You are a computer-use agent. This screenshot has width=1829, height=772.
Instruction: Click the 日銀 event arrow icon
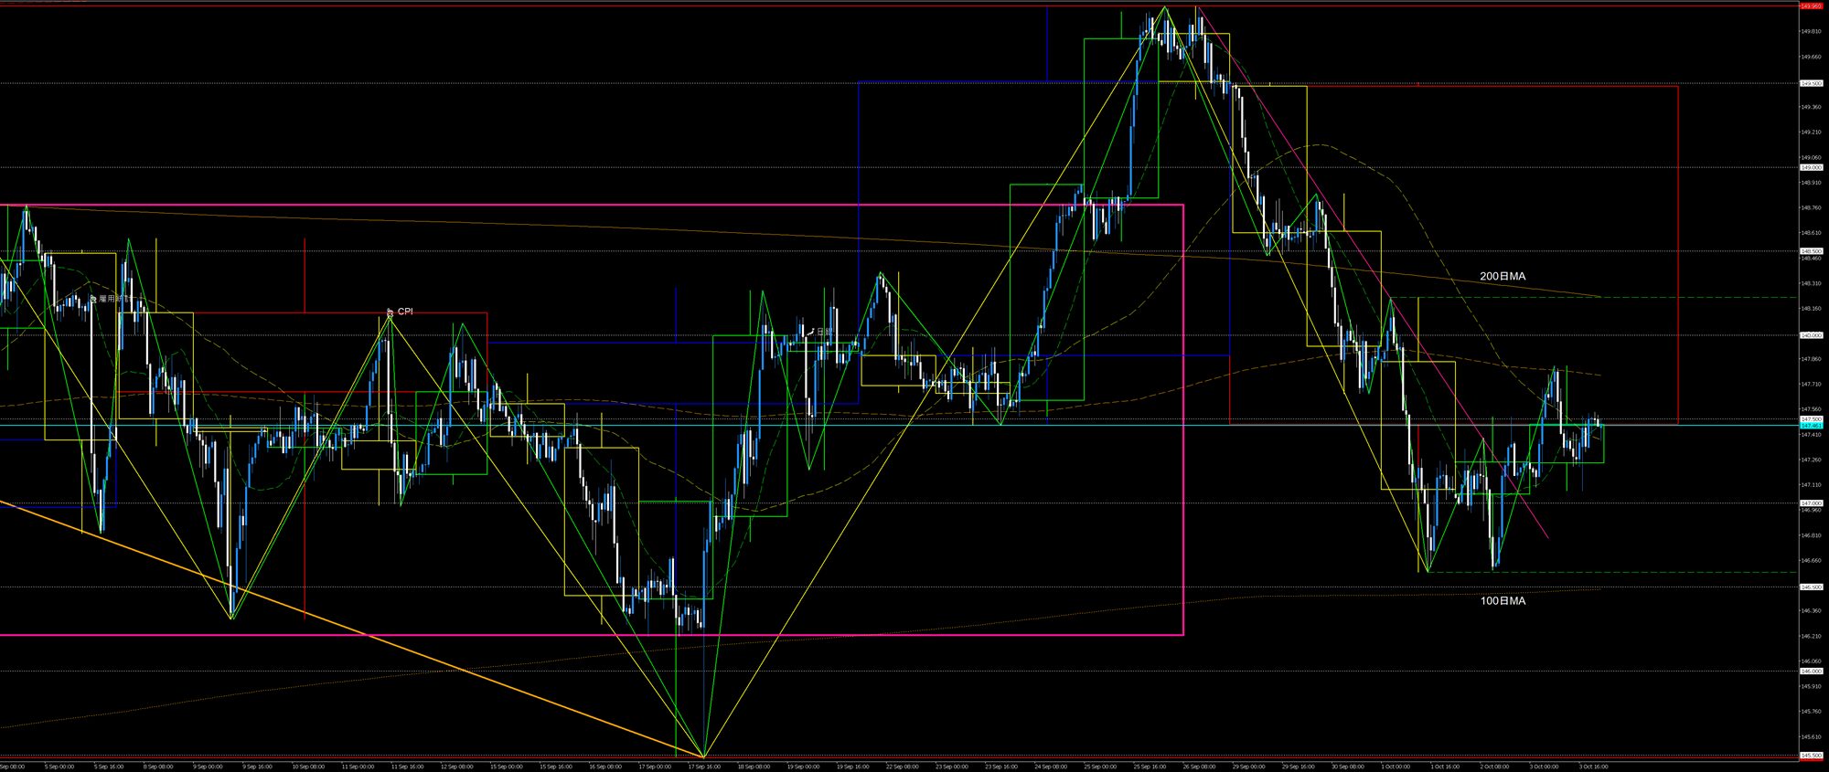[811, 332]
